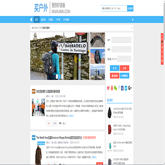Click back-to-top arrow on red floating bar
The image size is (165, 165).
click(162, 36)
